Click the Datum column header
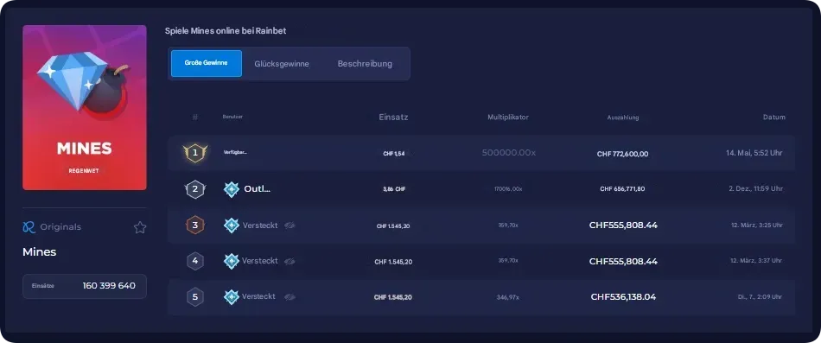 coord(773,118)
